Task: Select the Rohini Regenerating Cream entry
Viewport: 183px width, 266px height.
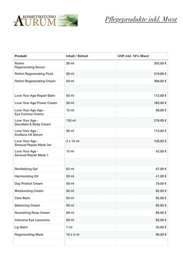Action: coord(35,81)
